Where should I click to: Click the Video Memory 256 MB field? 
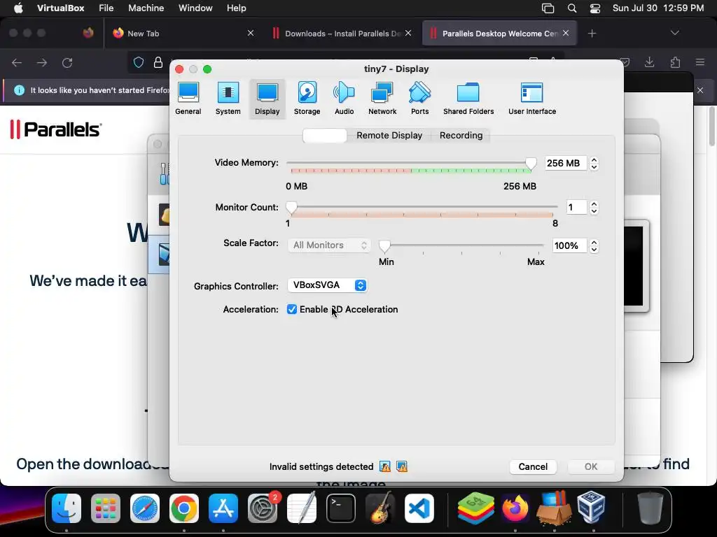[x=566, y=163]
